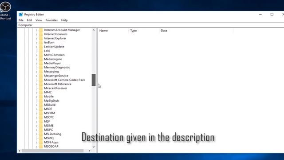Image resolution: width=284 pixels, height=160 pixels.
Task: Select the LexiconUpdate folder icon
Action: (41, 47)
